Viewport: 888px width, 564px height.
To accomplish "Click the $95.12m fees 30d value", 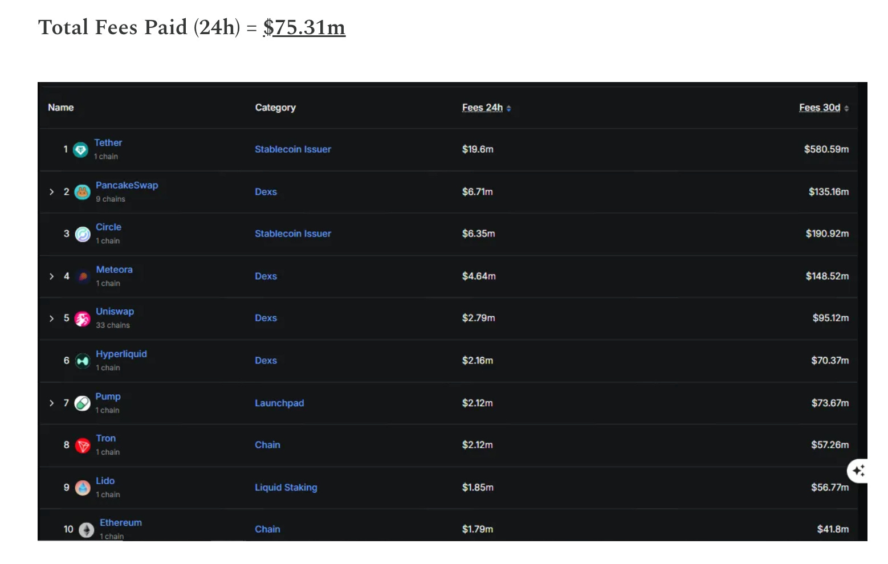I will 831,318.
